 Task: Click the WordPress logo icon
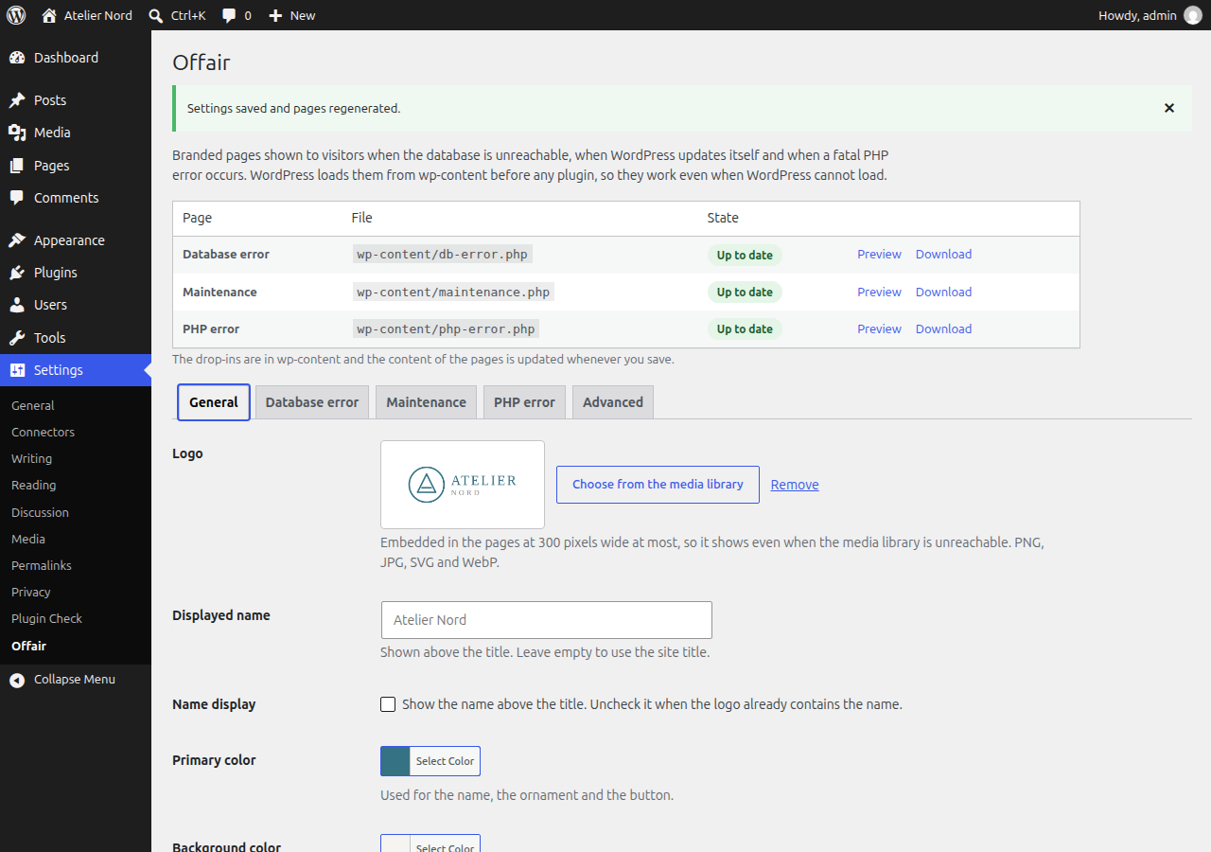pos(16,15)
